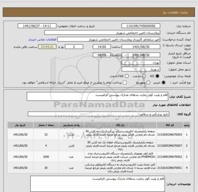Toggle the Islamic treasury bonds payment checkbox
The width and height of the screenshot is (198, 192).
point(125,83)
